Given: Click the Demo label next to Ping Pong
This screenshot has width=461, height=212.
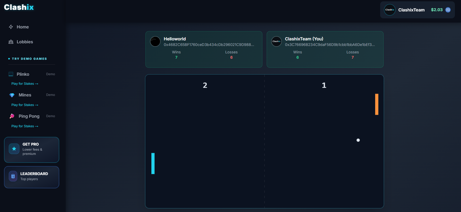Looking at the screenshot, I should 51,116.
